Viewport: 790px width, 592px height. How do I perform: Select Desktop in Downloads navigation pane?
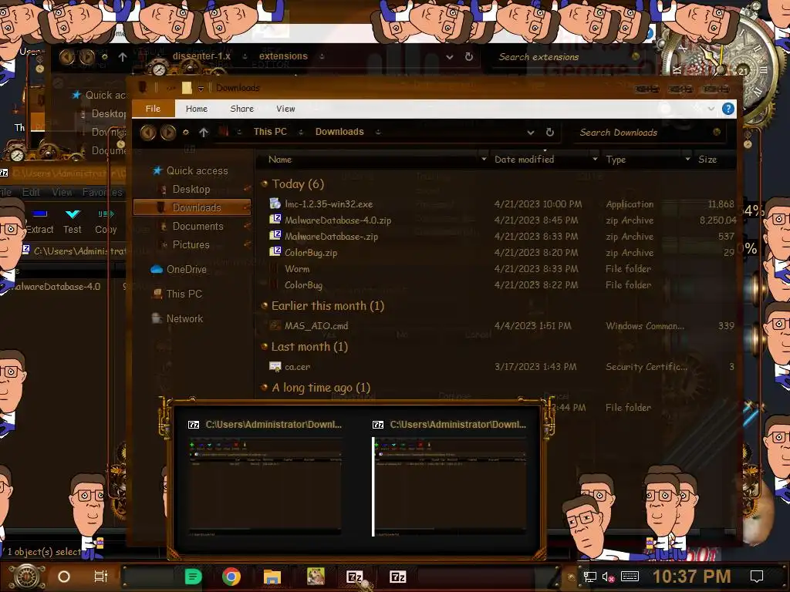point(191,190)
